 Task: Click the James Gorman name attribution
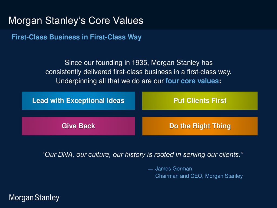point(174,169)
